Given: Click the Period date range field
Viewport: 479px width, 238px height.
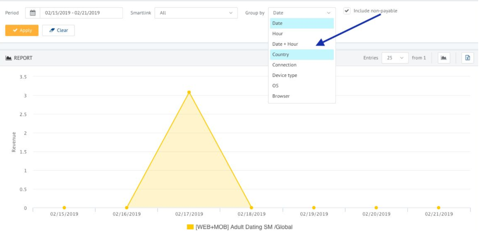Looking at the screenshot, I should tap(81, 13).
